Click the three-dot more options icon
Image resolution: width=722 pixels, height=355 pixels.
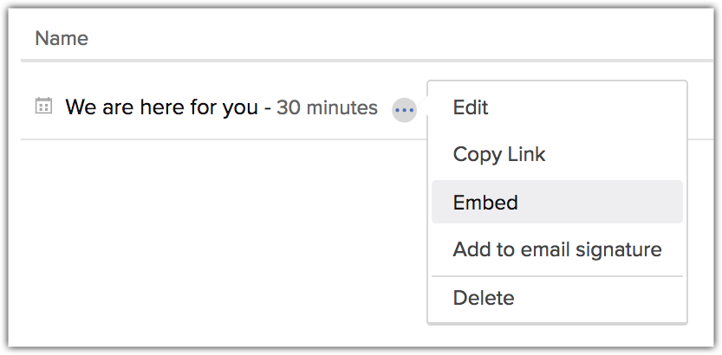[x=405, y=109]
